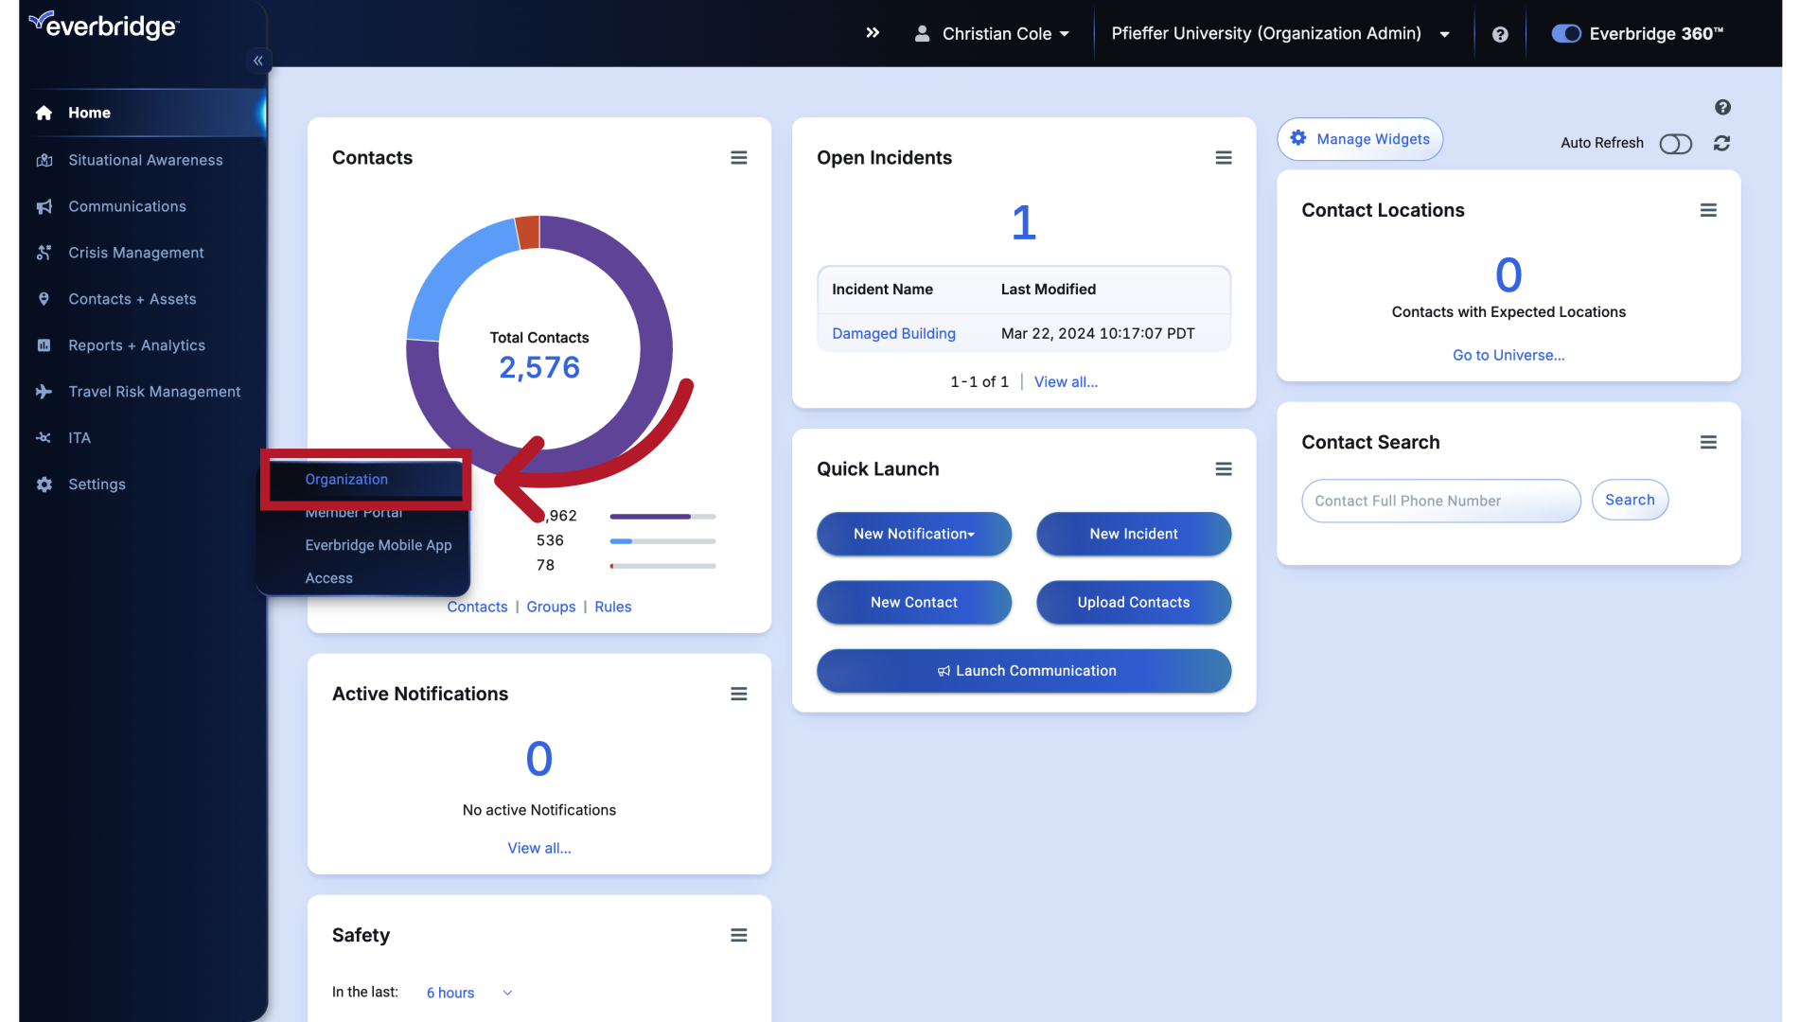The width and height of the screenshot is (1817, 1022).
Task: Open the New Notification dropdown button
Action: [x=914, y=535]
